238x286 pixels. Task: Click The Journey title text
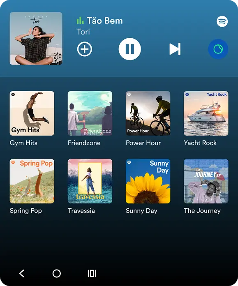202,211
